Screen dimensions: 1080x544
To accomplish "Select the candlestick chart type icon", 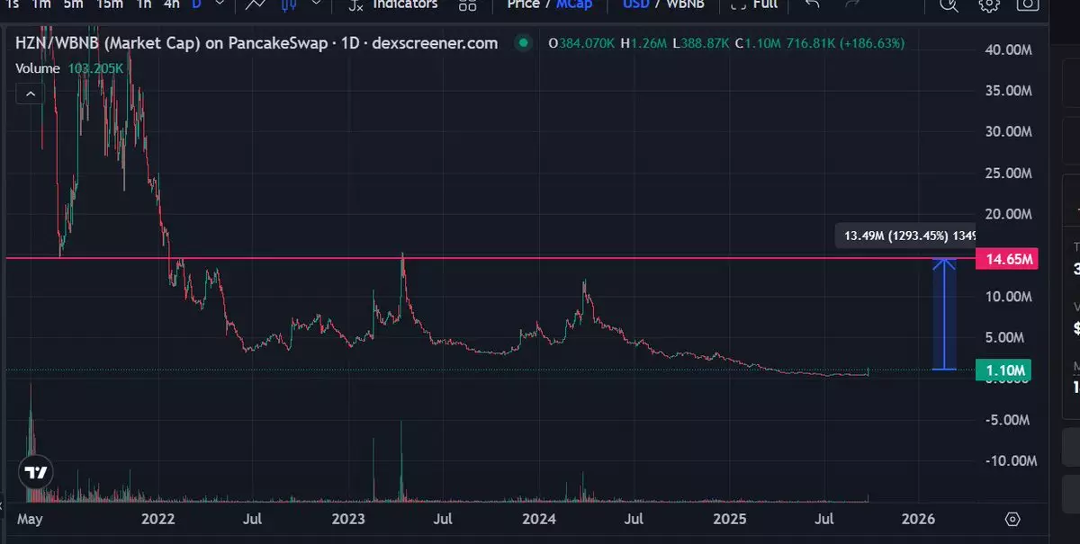I will pyautogui.click(x=289, y=5).
